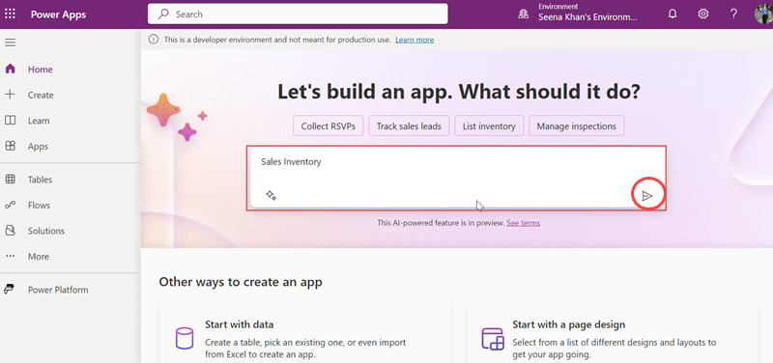The image size is (773, 363).
Task: Select the Track sales leads suggestion
Action: click(409, 126)
